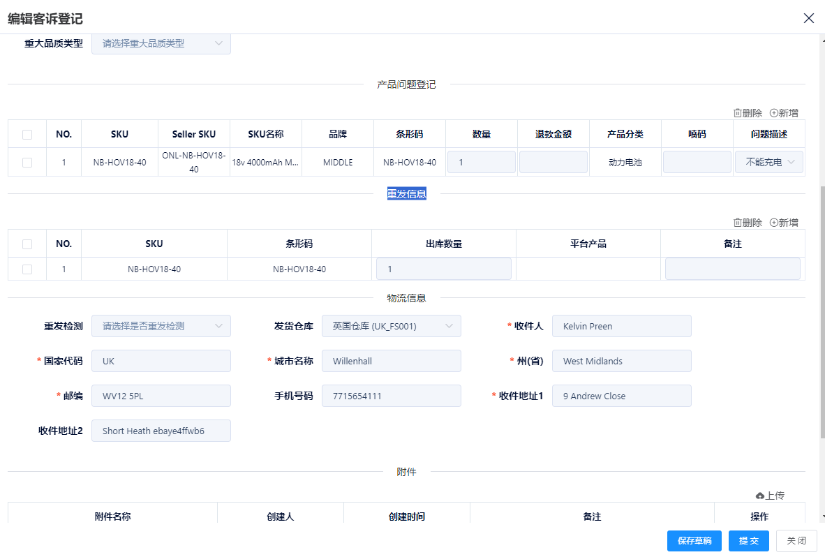The height and width of the screenshot is (557, 825).
Task: Open the 重大品质类型 dropdown
Action: click(x=161, y=43)
